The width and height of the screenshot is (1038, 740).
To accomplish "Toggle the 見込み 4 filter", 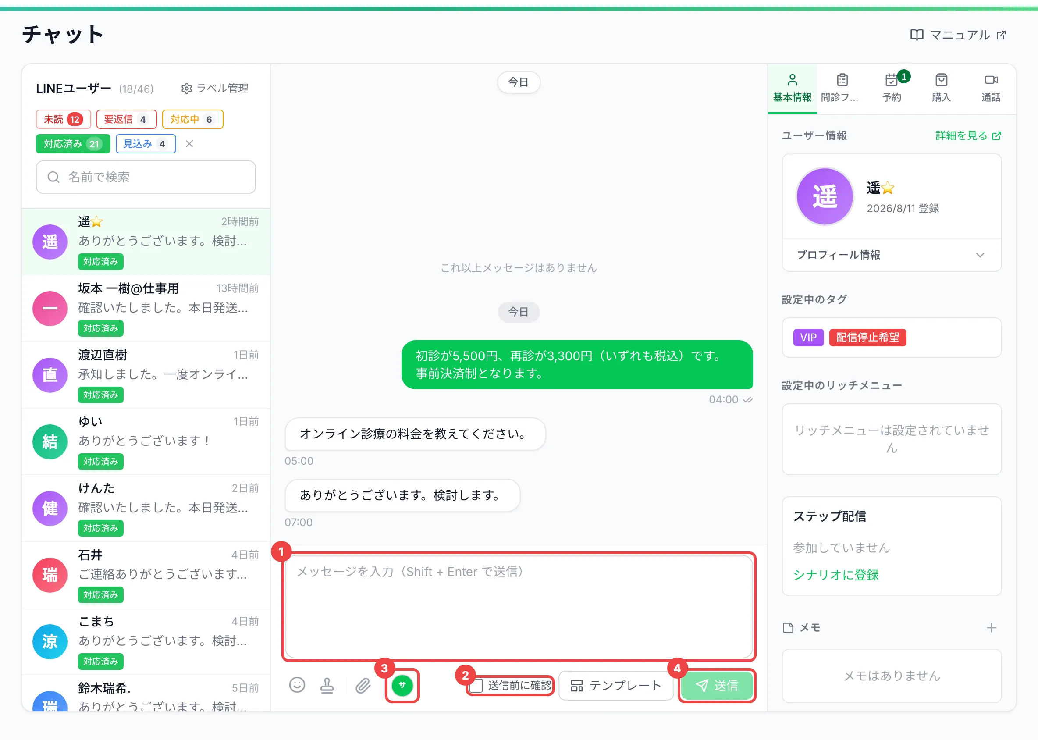I will point(146,144).
